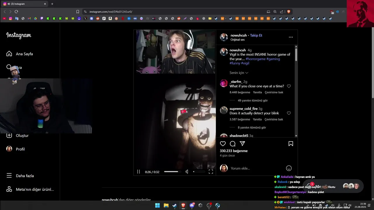This screenshot has width=374, height=210.
Task: Click the Instagram logo
Action: pyautogui.click(x=19, y=35)
